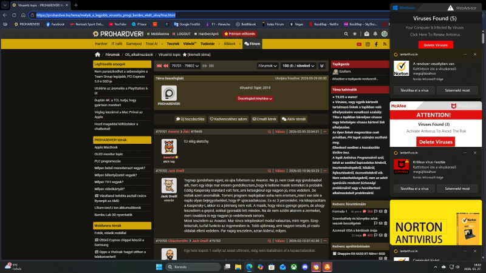The image size is (486, 273).
Task: Click the grey fast-forward next page icon
Action: tap(205, 66)
